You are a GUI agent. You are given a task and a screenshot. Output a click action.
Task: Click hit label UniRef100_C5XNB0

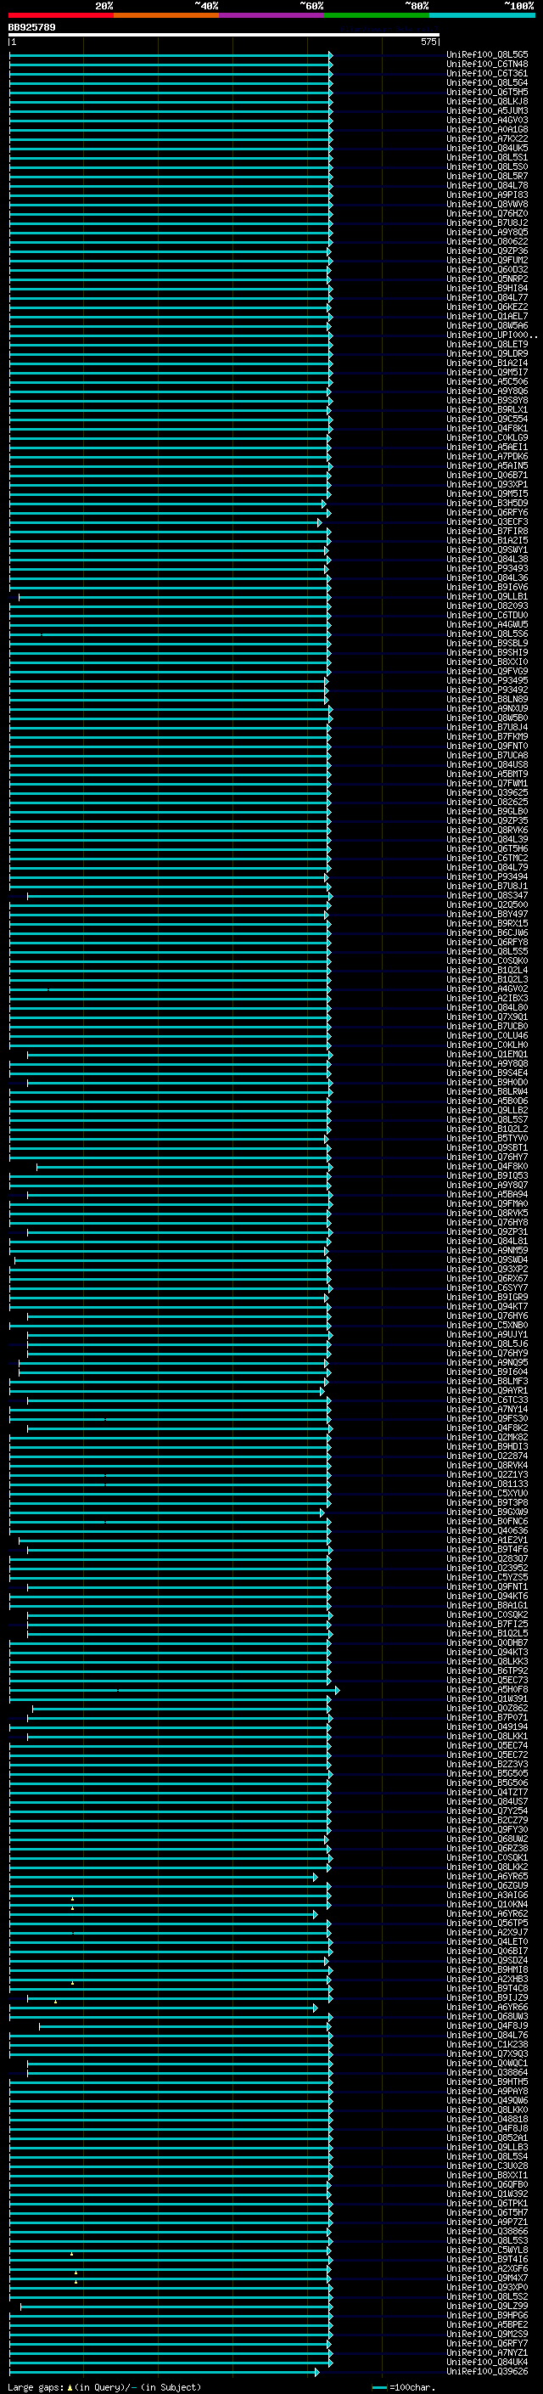tap(487, 1326)
